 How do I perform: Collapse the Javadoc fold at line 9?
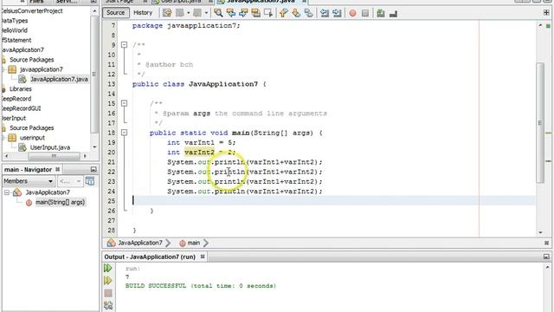click(x=124, y=44)
